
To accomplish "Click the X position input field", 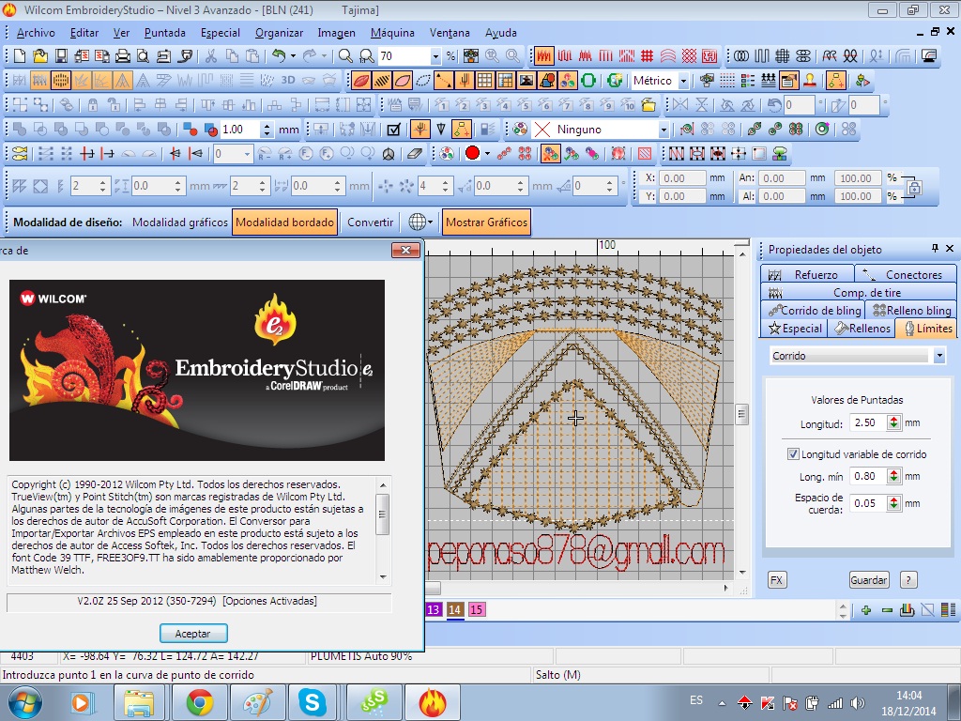I will click(683, 177).
